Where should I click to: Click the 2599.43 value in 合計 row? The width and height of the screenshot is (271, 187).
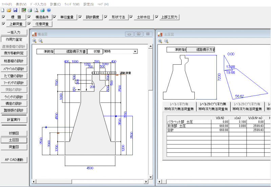point(258,130)
